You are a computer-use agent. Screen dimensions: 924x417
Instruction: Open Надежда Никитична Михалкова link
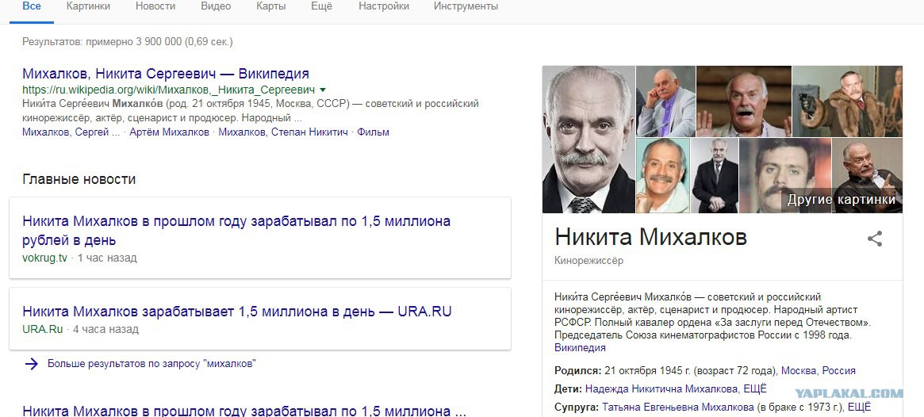(x=661, y=388)
